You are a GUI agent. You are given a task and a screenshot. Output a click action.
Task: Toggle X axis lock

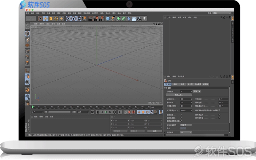click(68, 19)
